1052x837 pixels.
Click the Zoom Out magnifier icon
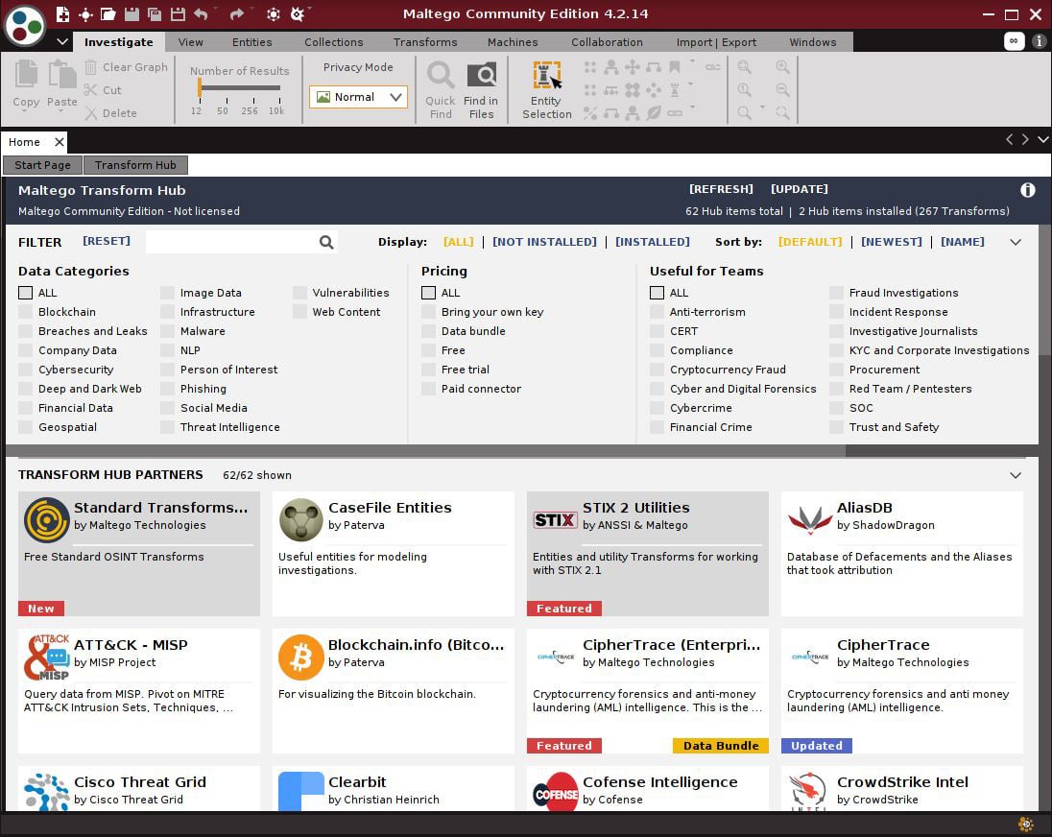[x=782, y=90]
